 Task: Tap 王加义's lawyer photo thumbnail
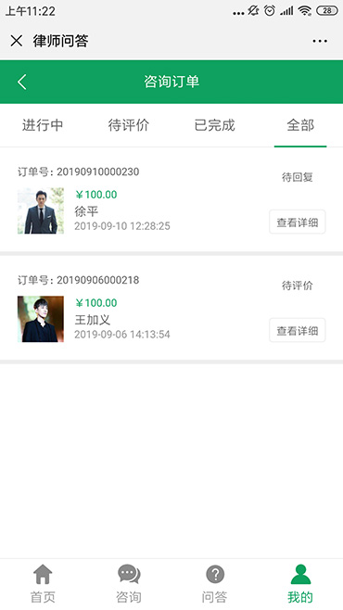point(41,319)
